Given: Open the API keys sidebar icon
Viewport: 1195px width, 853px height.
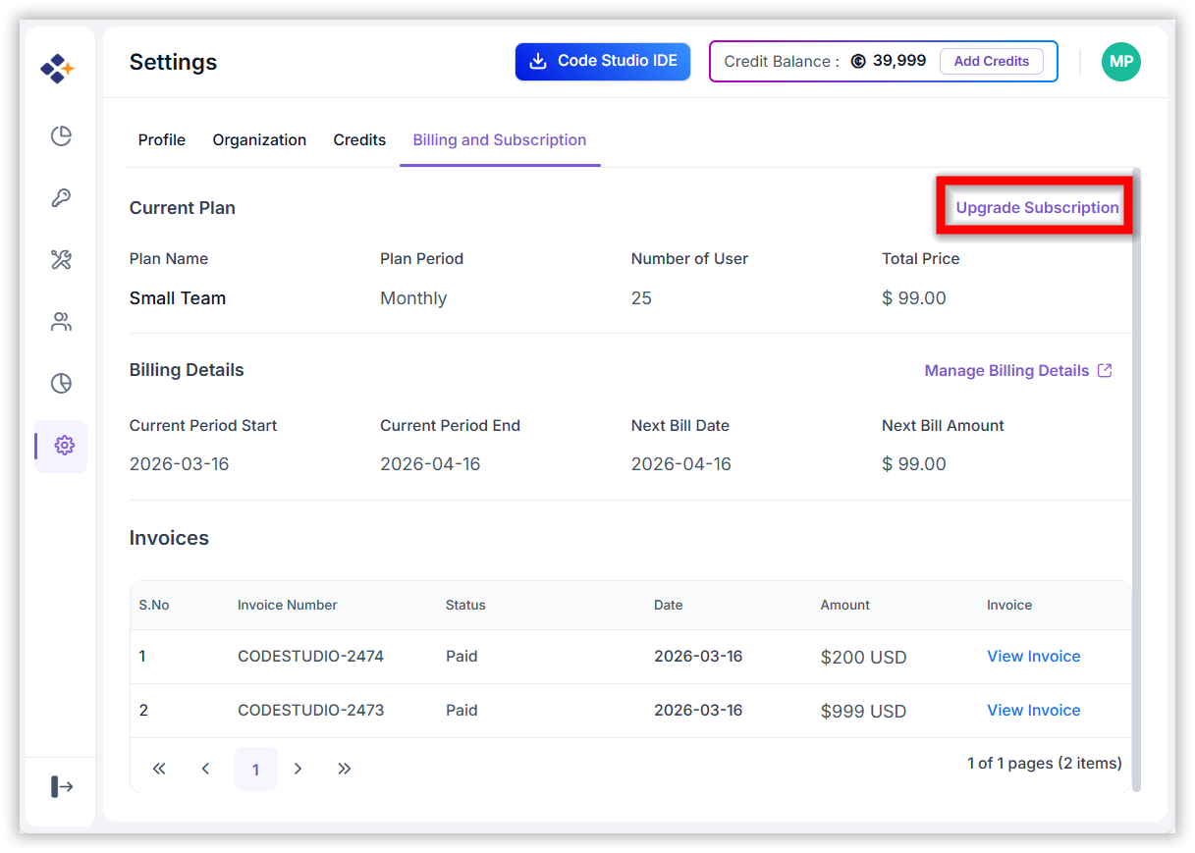Looking at the screenshot, I should click(x=61, y=198).
